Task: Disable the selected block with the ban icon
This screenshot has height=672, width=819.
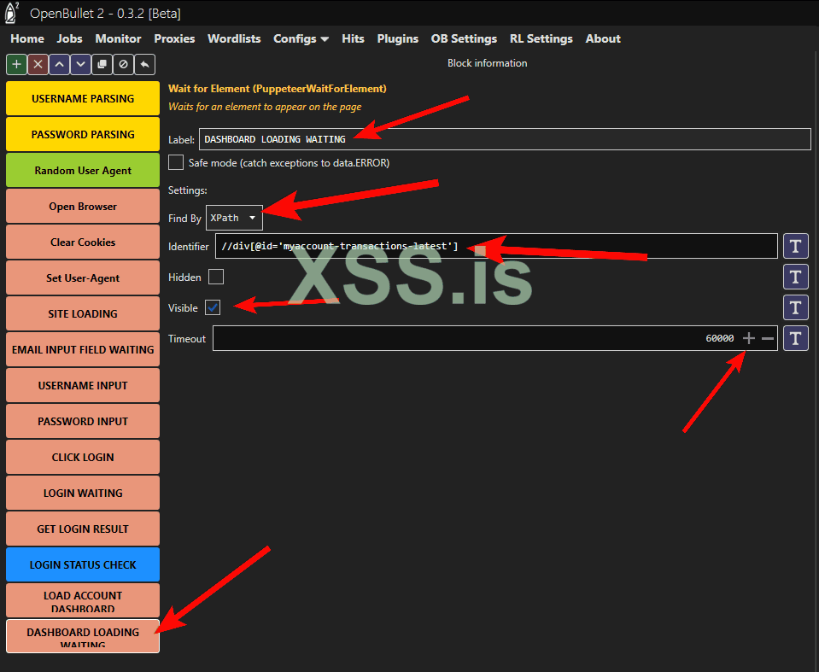Action: [123, 65]
